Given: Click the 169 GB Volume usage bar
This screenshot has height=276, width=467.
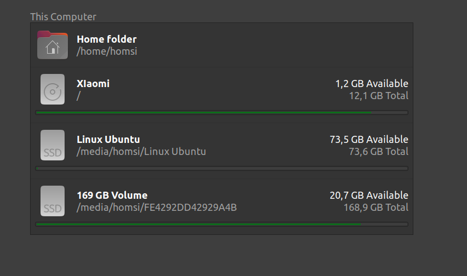Looking at the screenshot, I should pos(222,224).
